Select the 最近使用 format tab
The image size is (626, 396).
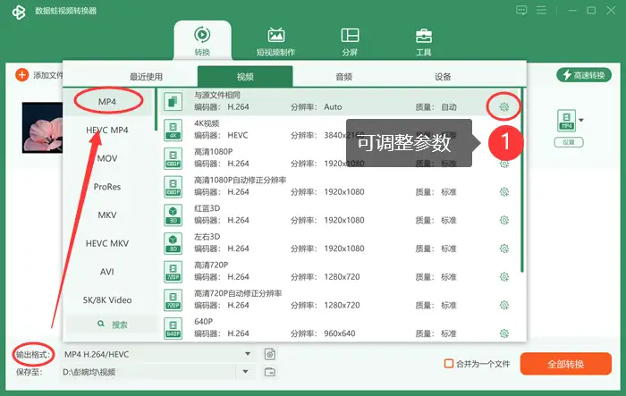(x=146, y=77)
